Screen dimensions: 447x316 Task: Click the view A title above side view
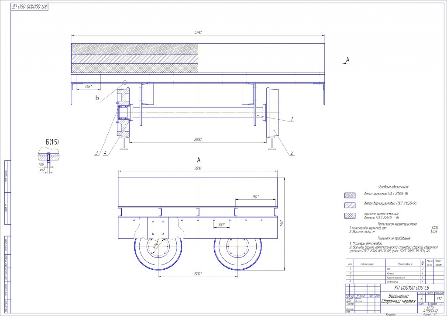click(199, 160)
